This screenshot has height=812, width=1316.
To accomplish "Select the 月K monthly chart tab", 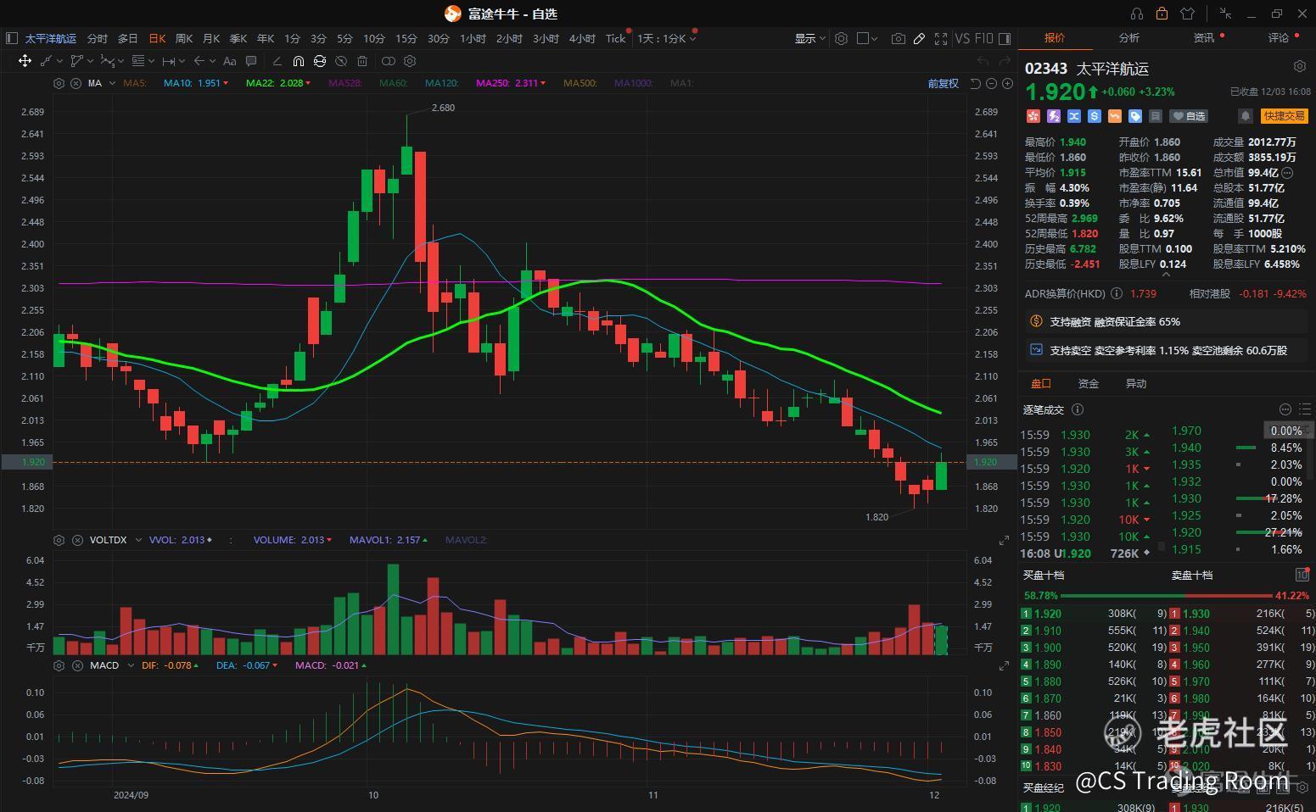I will 211,38.
